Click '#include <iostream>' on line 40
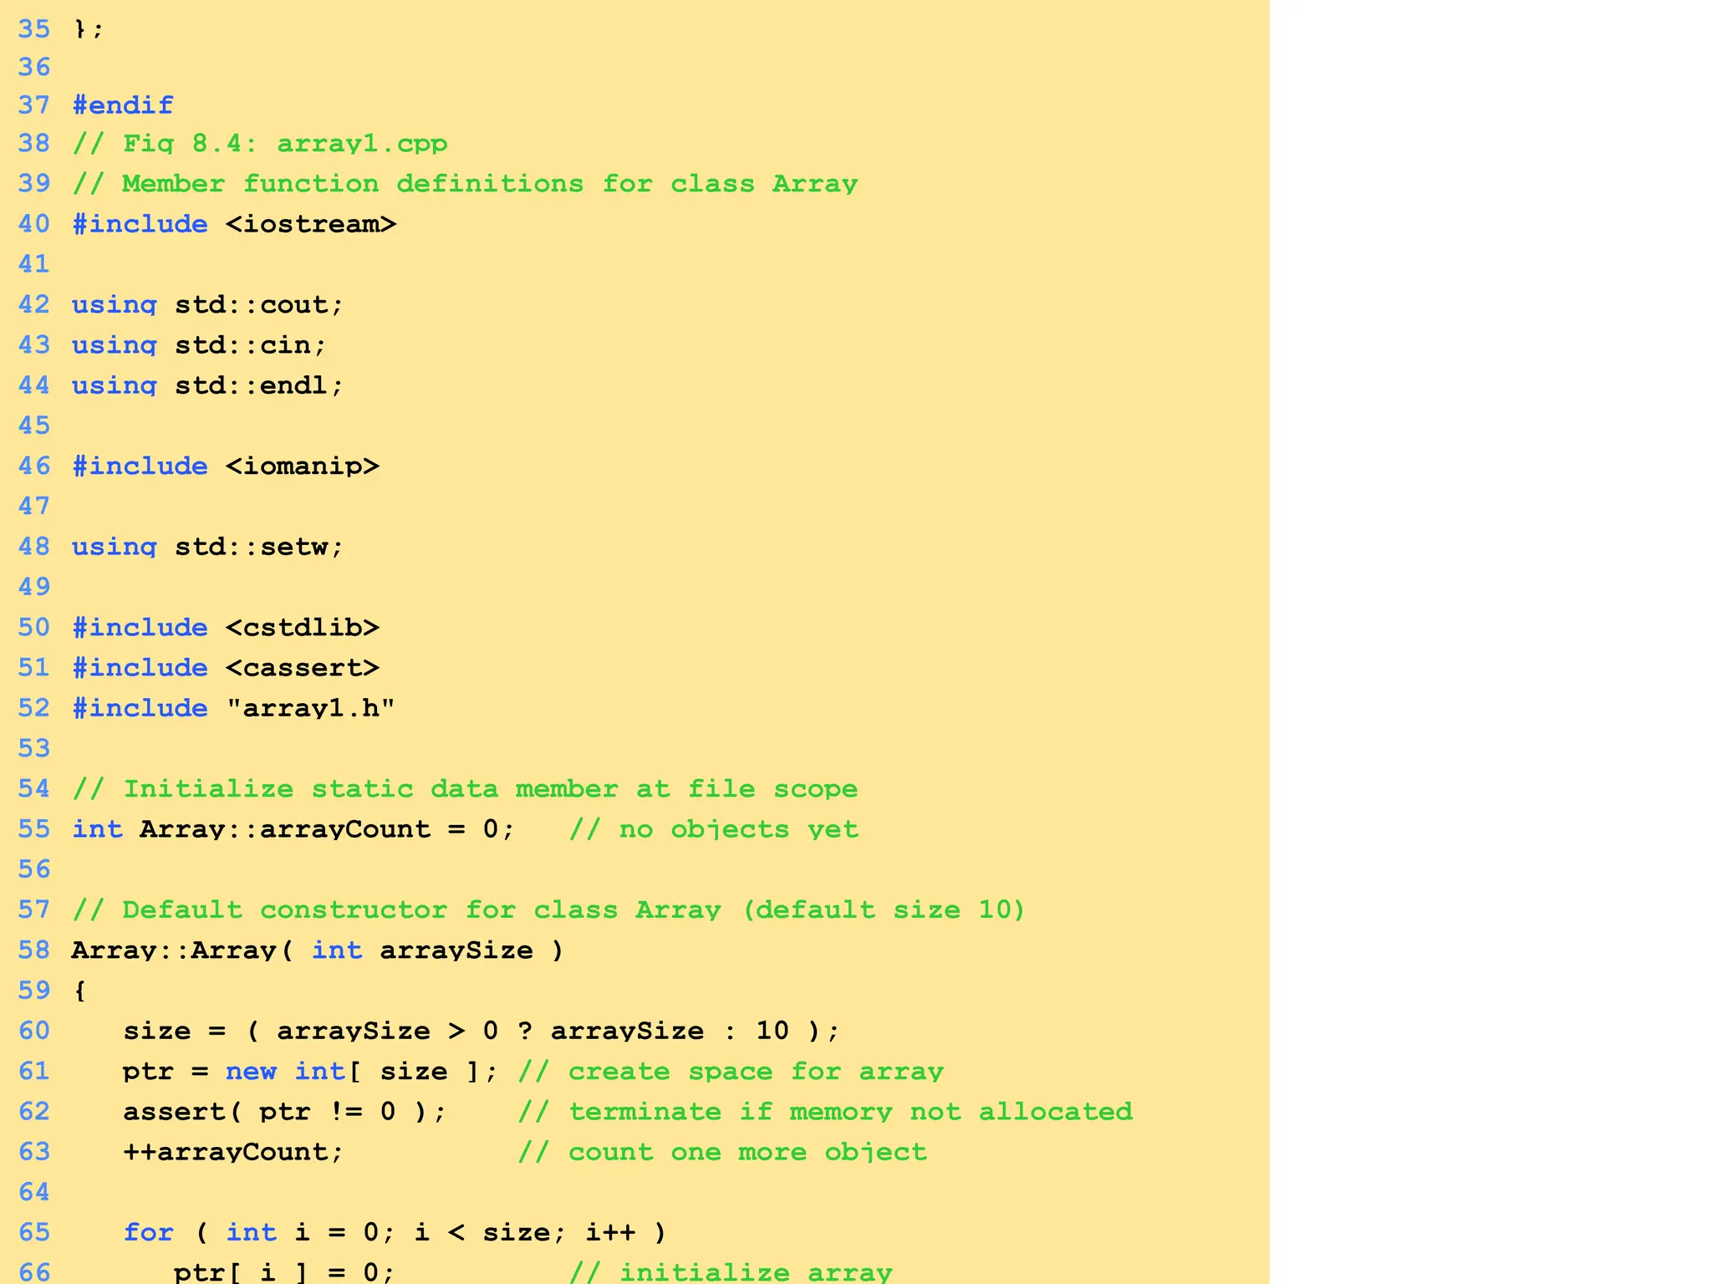 (234, 224)
